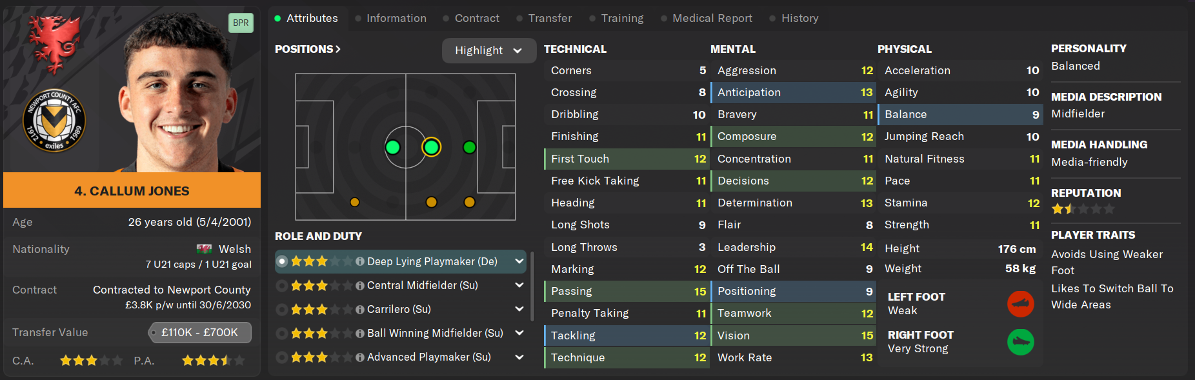Click the red left foot boot icon
Image resolution: width=1195 pixels, height=380 pixels.
point(1020,303)
